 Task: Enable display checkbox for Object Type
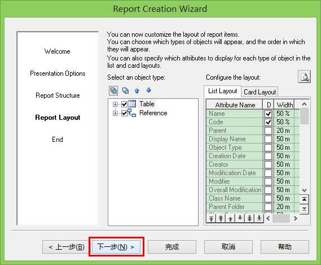coord(268,147)
